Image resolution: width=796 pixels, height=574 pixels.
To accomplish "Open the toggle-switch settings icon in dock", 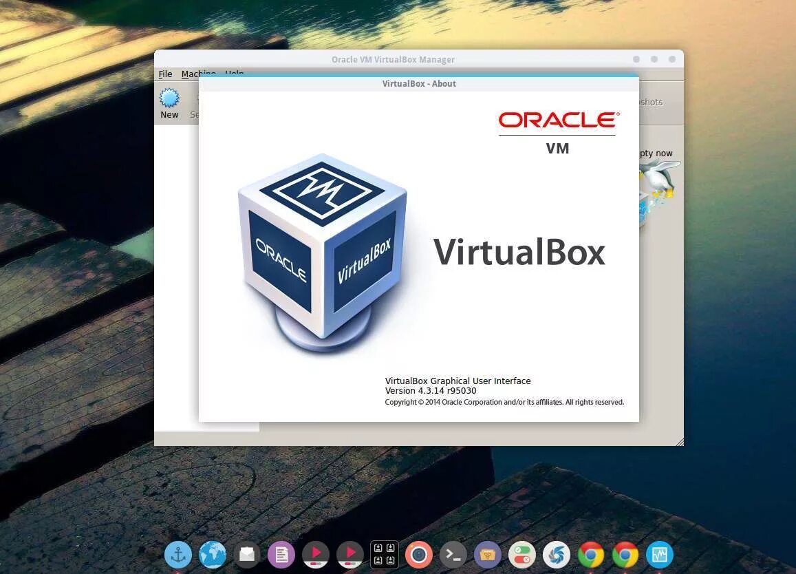I will [x=522, y=555].
